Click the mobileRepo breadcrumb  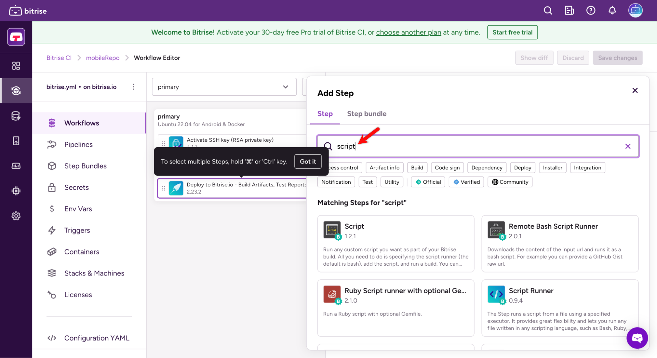point(103,58)
